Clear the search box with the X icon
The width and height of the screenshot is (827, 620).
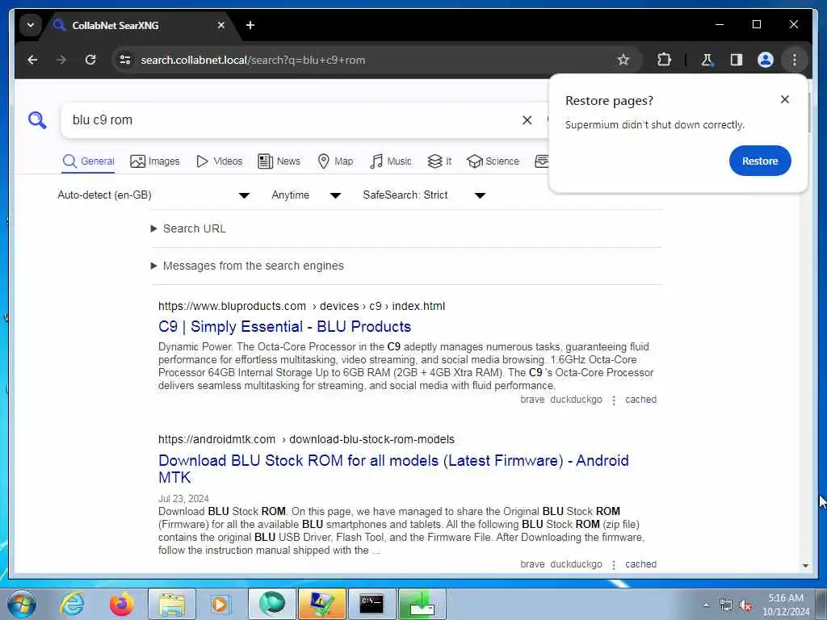coord(527,120)
